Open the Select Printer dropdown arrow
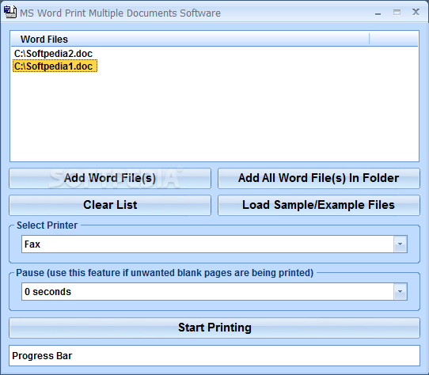This screenshot has width=429, height=375. tap(401, 244)
